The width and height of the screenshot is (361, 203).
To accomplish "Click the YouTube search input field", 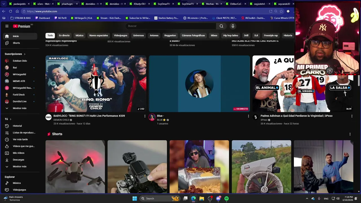I will [x=171, y=26].
